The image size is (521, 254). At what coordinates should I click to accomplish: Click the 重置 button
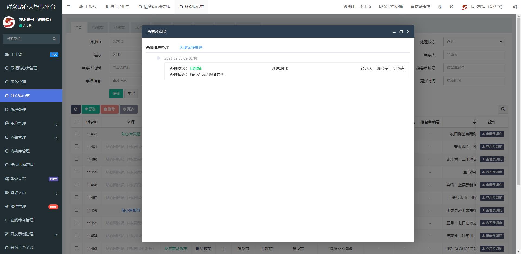point(131,93)
